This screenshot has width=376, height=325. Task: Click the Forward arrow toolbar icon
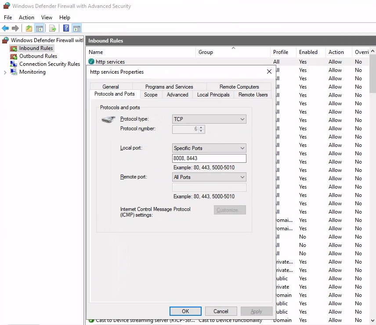click(15, 28)
